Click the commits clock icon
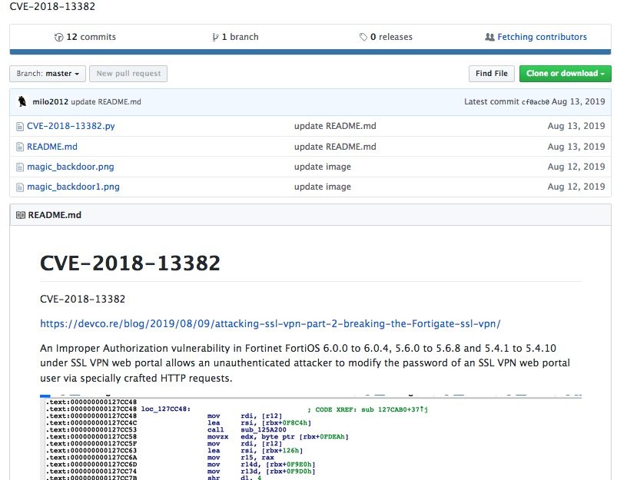 (58, 37)
